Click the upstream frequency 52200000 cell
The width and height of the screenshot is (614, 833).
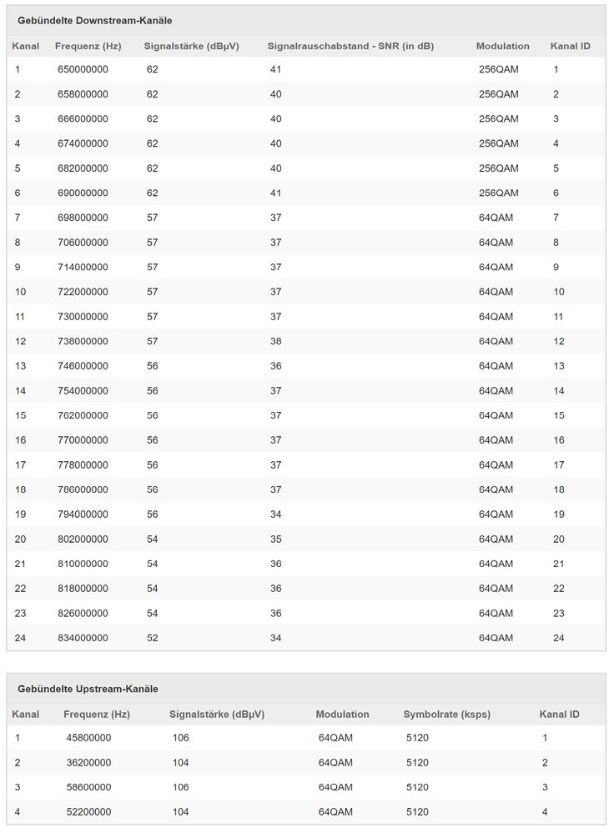click(x=88, y=812)
